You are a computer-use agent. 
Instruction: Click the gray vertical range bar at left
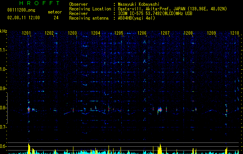point(7,108)
